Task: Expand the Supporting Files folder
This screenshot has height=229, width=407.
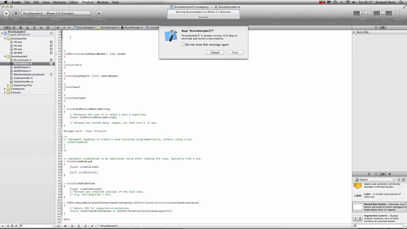Action: [x=8, y=85]
